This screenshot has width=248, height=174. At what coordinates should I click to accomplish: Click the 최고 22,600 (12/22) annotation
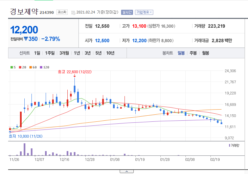coord(75,72)
